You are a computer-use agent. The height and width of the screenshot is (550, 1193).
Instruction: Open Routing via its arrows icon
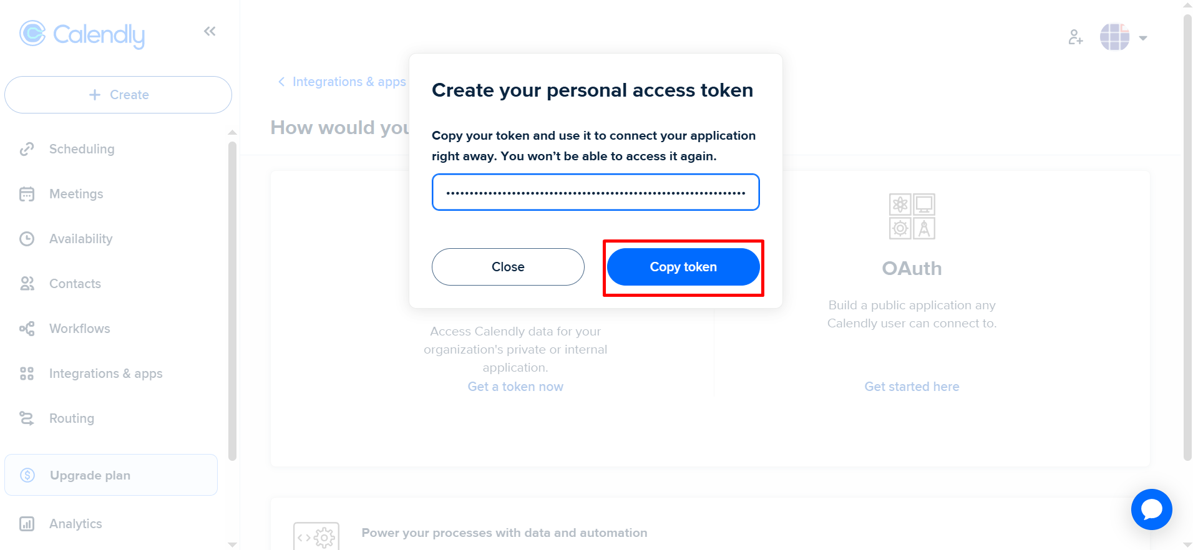coord(27,418)
